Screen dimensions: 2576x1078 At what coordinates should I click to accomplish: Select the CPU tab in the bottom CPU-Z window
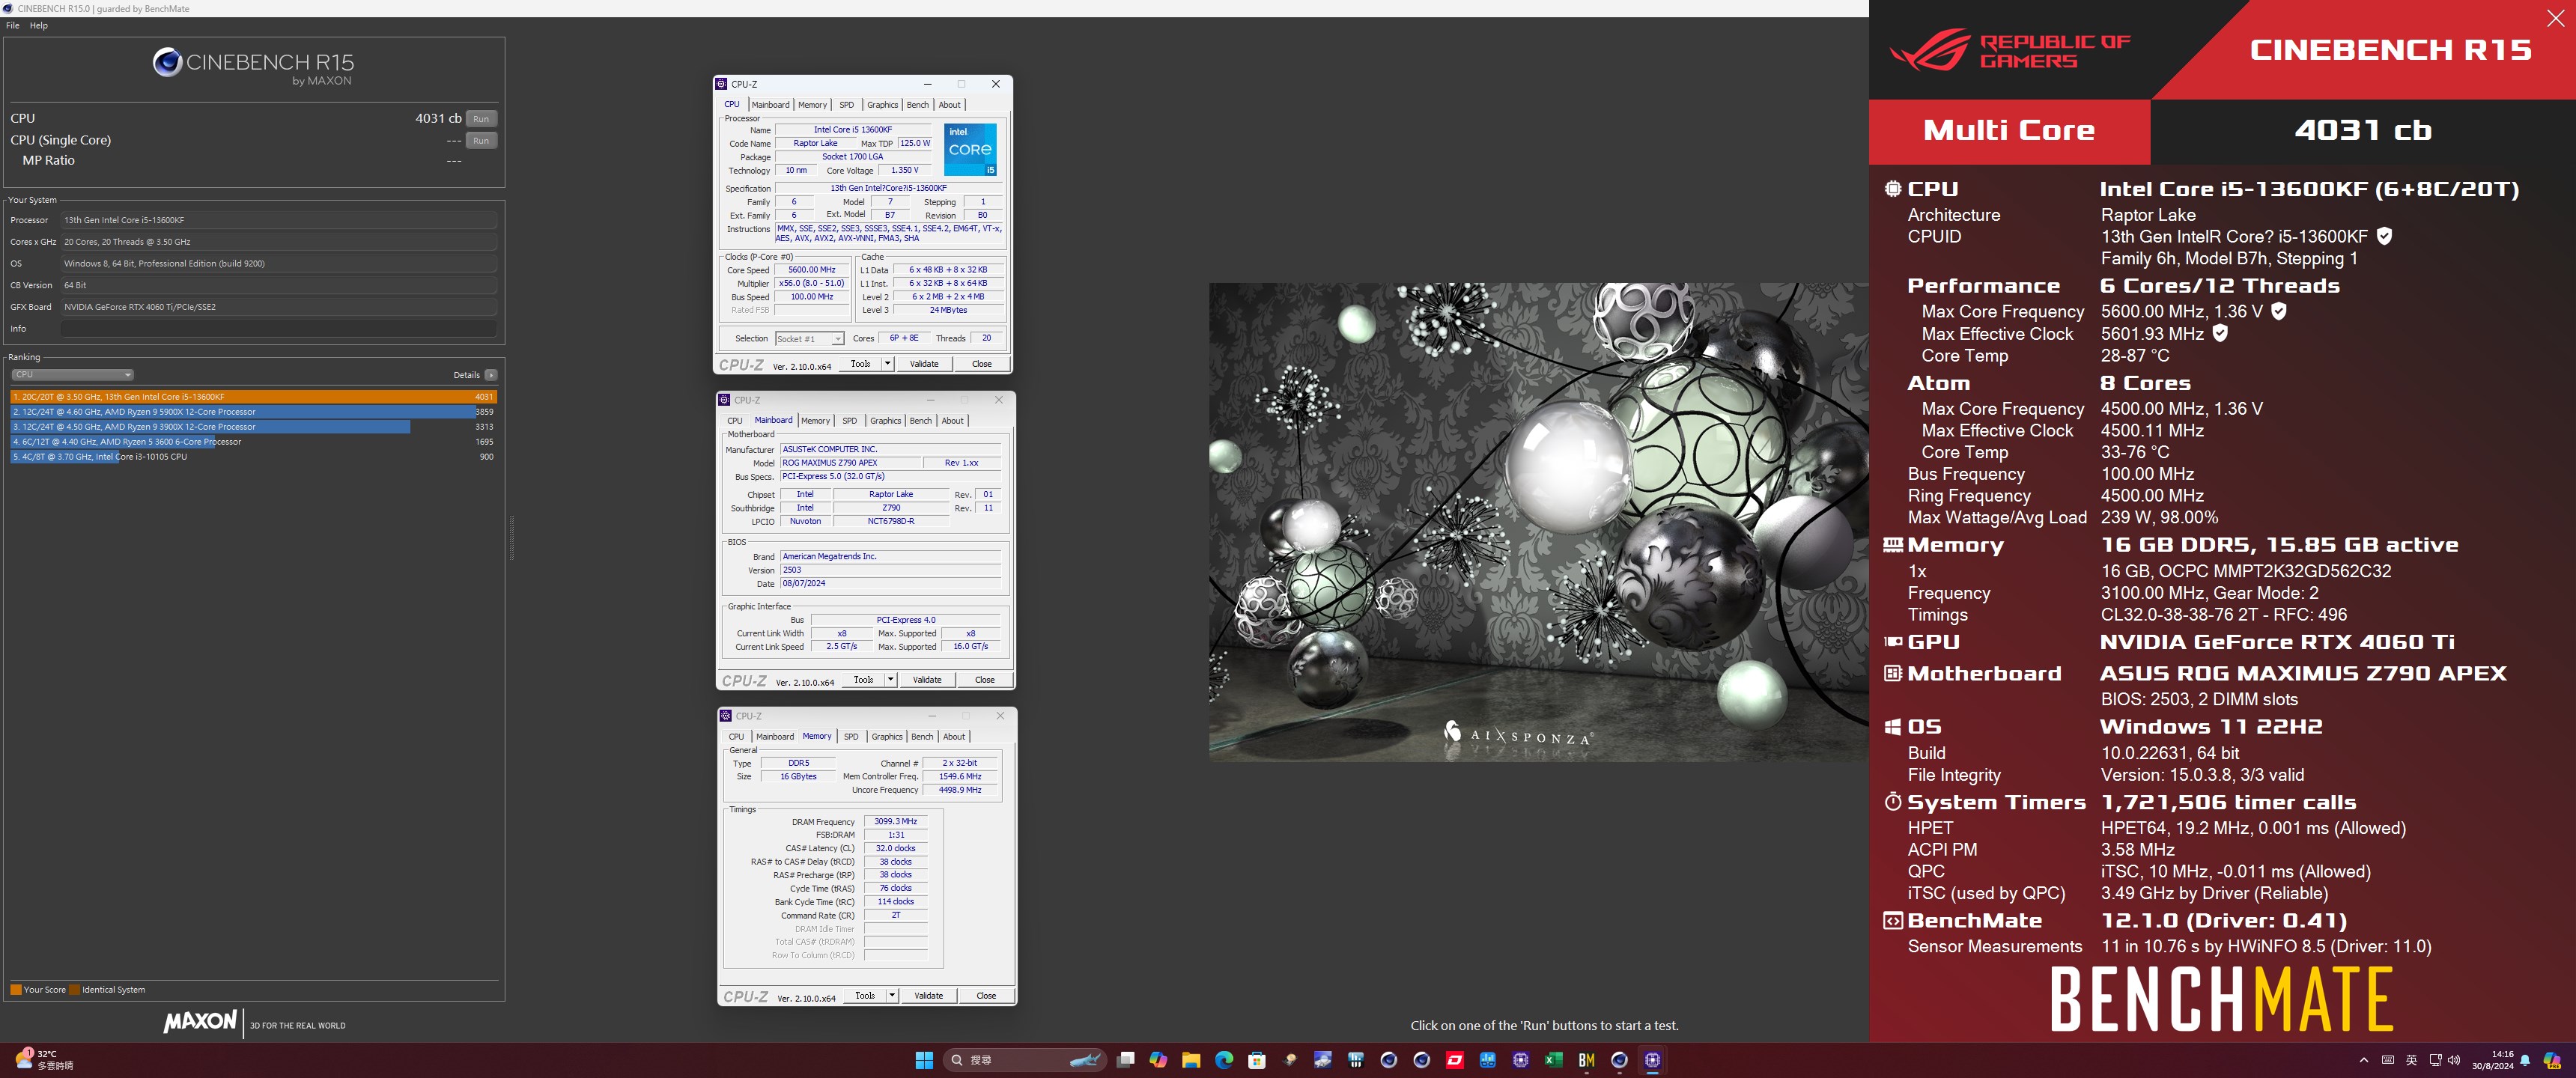[737, 737]
